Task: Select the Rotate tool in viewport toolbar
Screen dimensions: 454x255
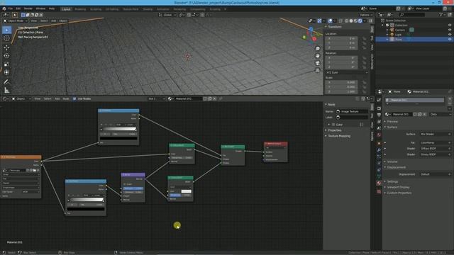Action: (6, 56)
